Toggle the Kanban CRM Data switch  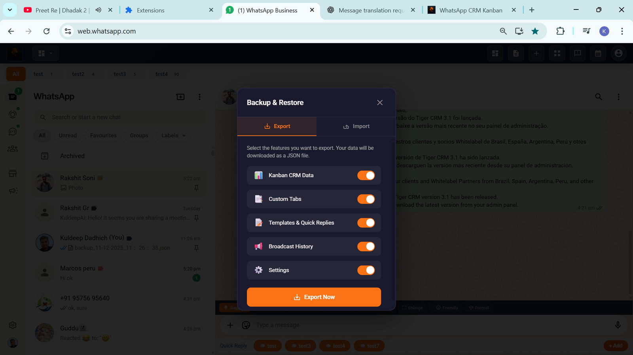pos(366,176)
